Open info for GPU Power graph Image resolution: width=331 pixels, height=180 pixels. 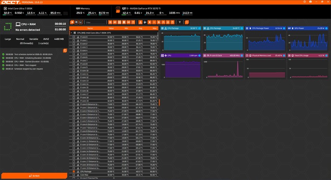tap(327, 28)
